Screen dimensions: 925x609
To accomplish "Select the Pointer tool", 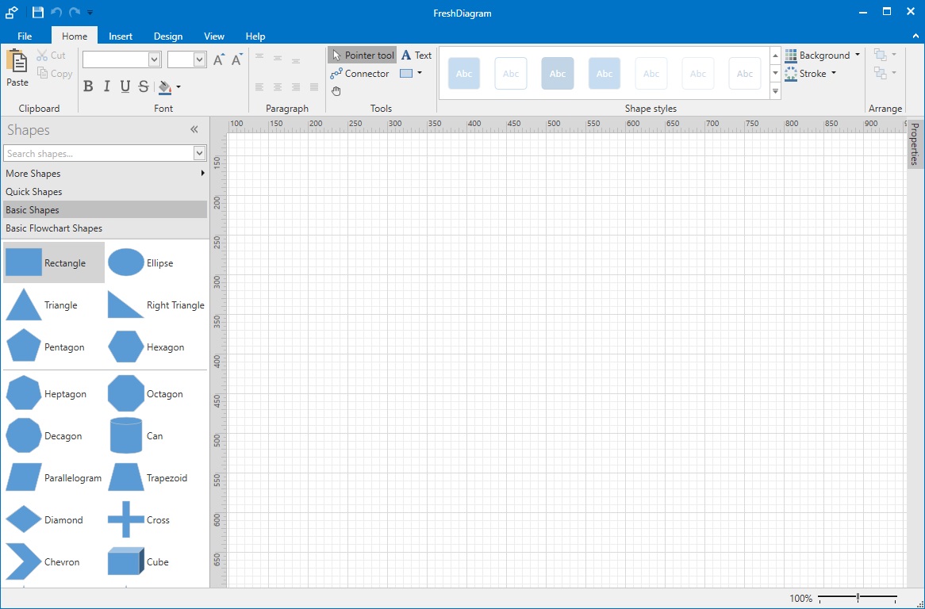I will [x=361, y=55].
